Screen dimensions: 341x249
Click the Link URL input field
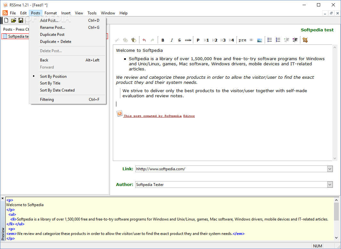(x=231, y=169)
